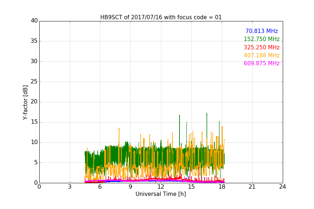Select the green 152.750 MHz legend entry

262,39
